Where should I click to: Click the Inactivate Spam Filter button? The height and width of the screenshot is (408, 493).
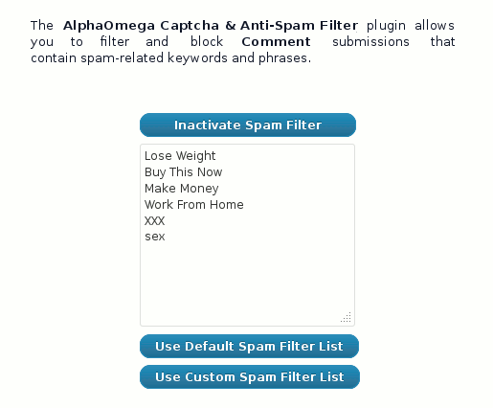248,125
